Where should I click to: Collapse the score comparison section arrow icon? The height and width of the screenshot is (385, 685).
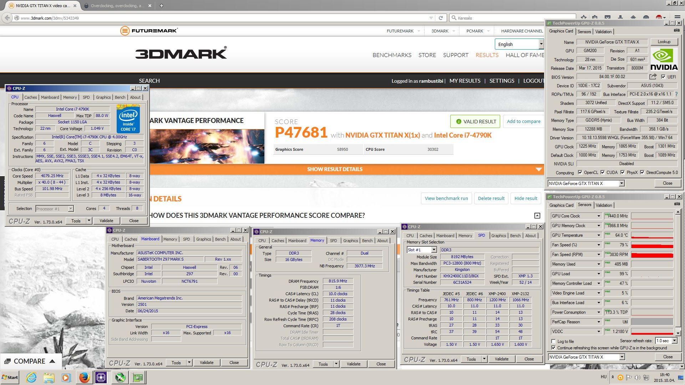pos(537,215)
